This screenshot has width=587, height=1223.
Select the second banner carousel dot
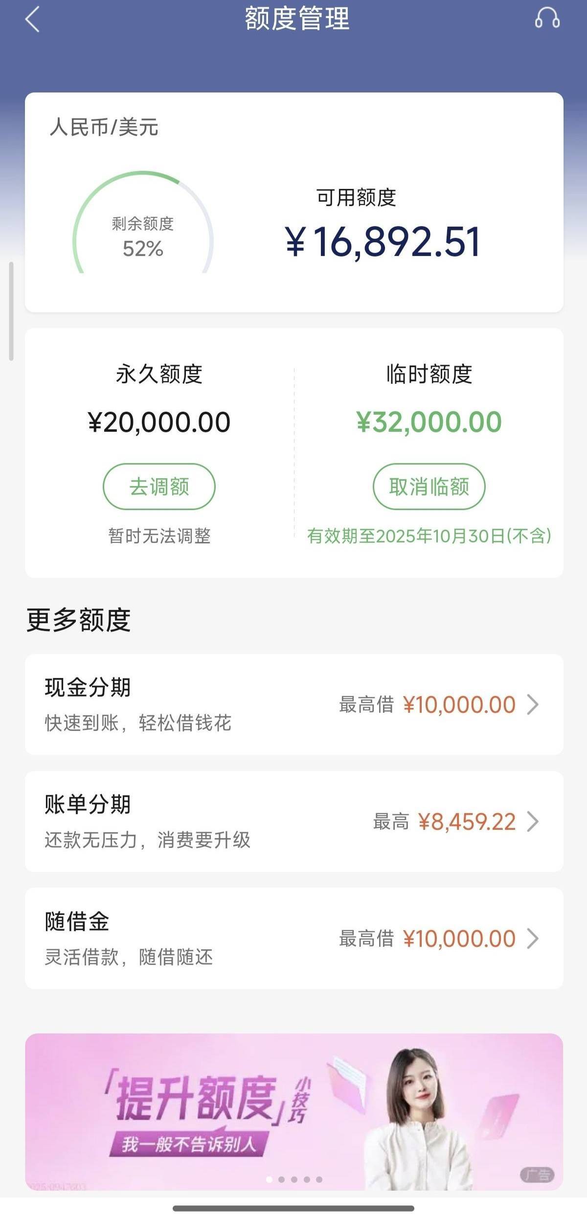pyautogui.click(x=281, y=1179)
